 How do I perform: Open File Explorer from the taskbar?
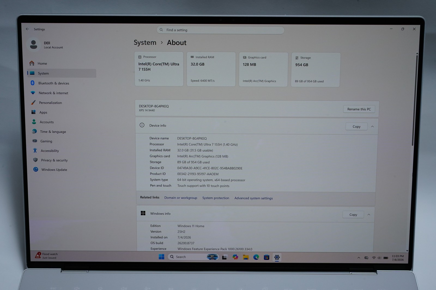point(246,257)
